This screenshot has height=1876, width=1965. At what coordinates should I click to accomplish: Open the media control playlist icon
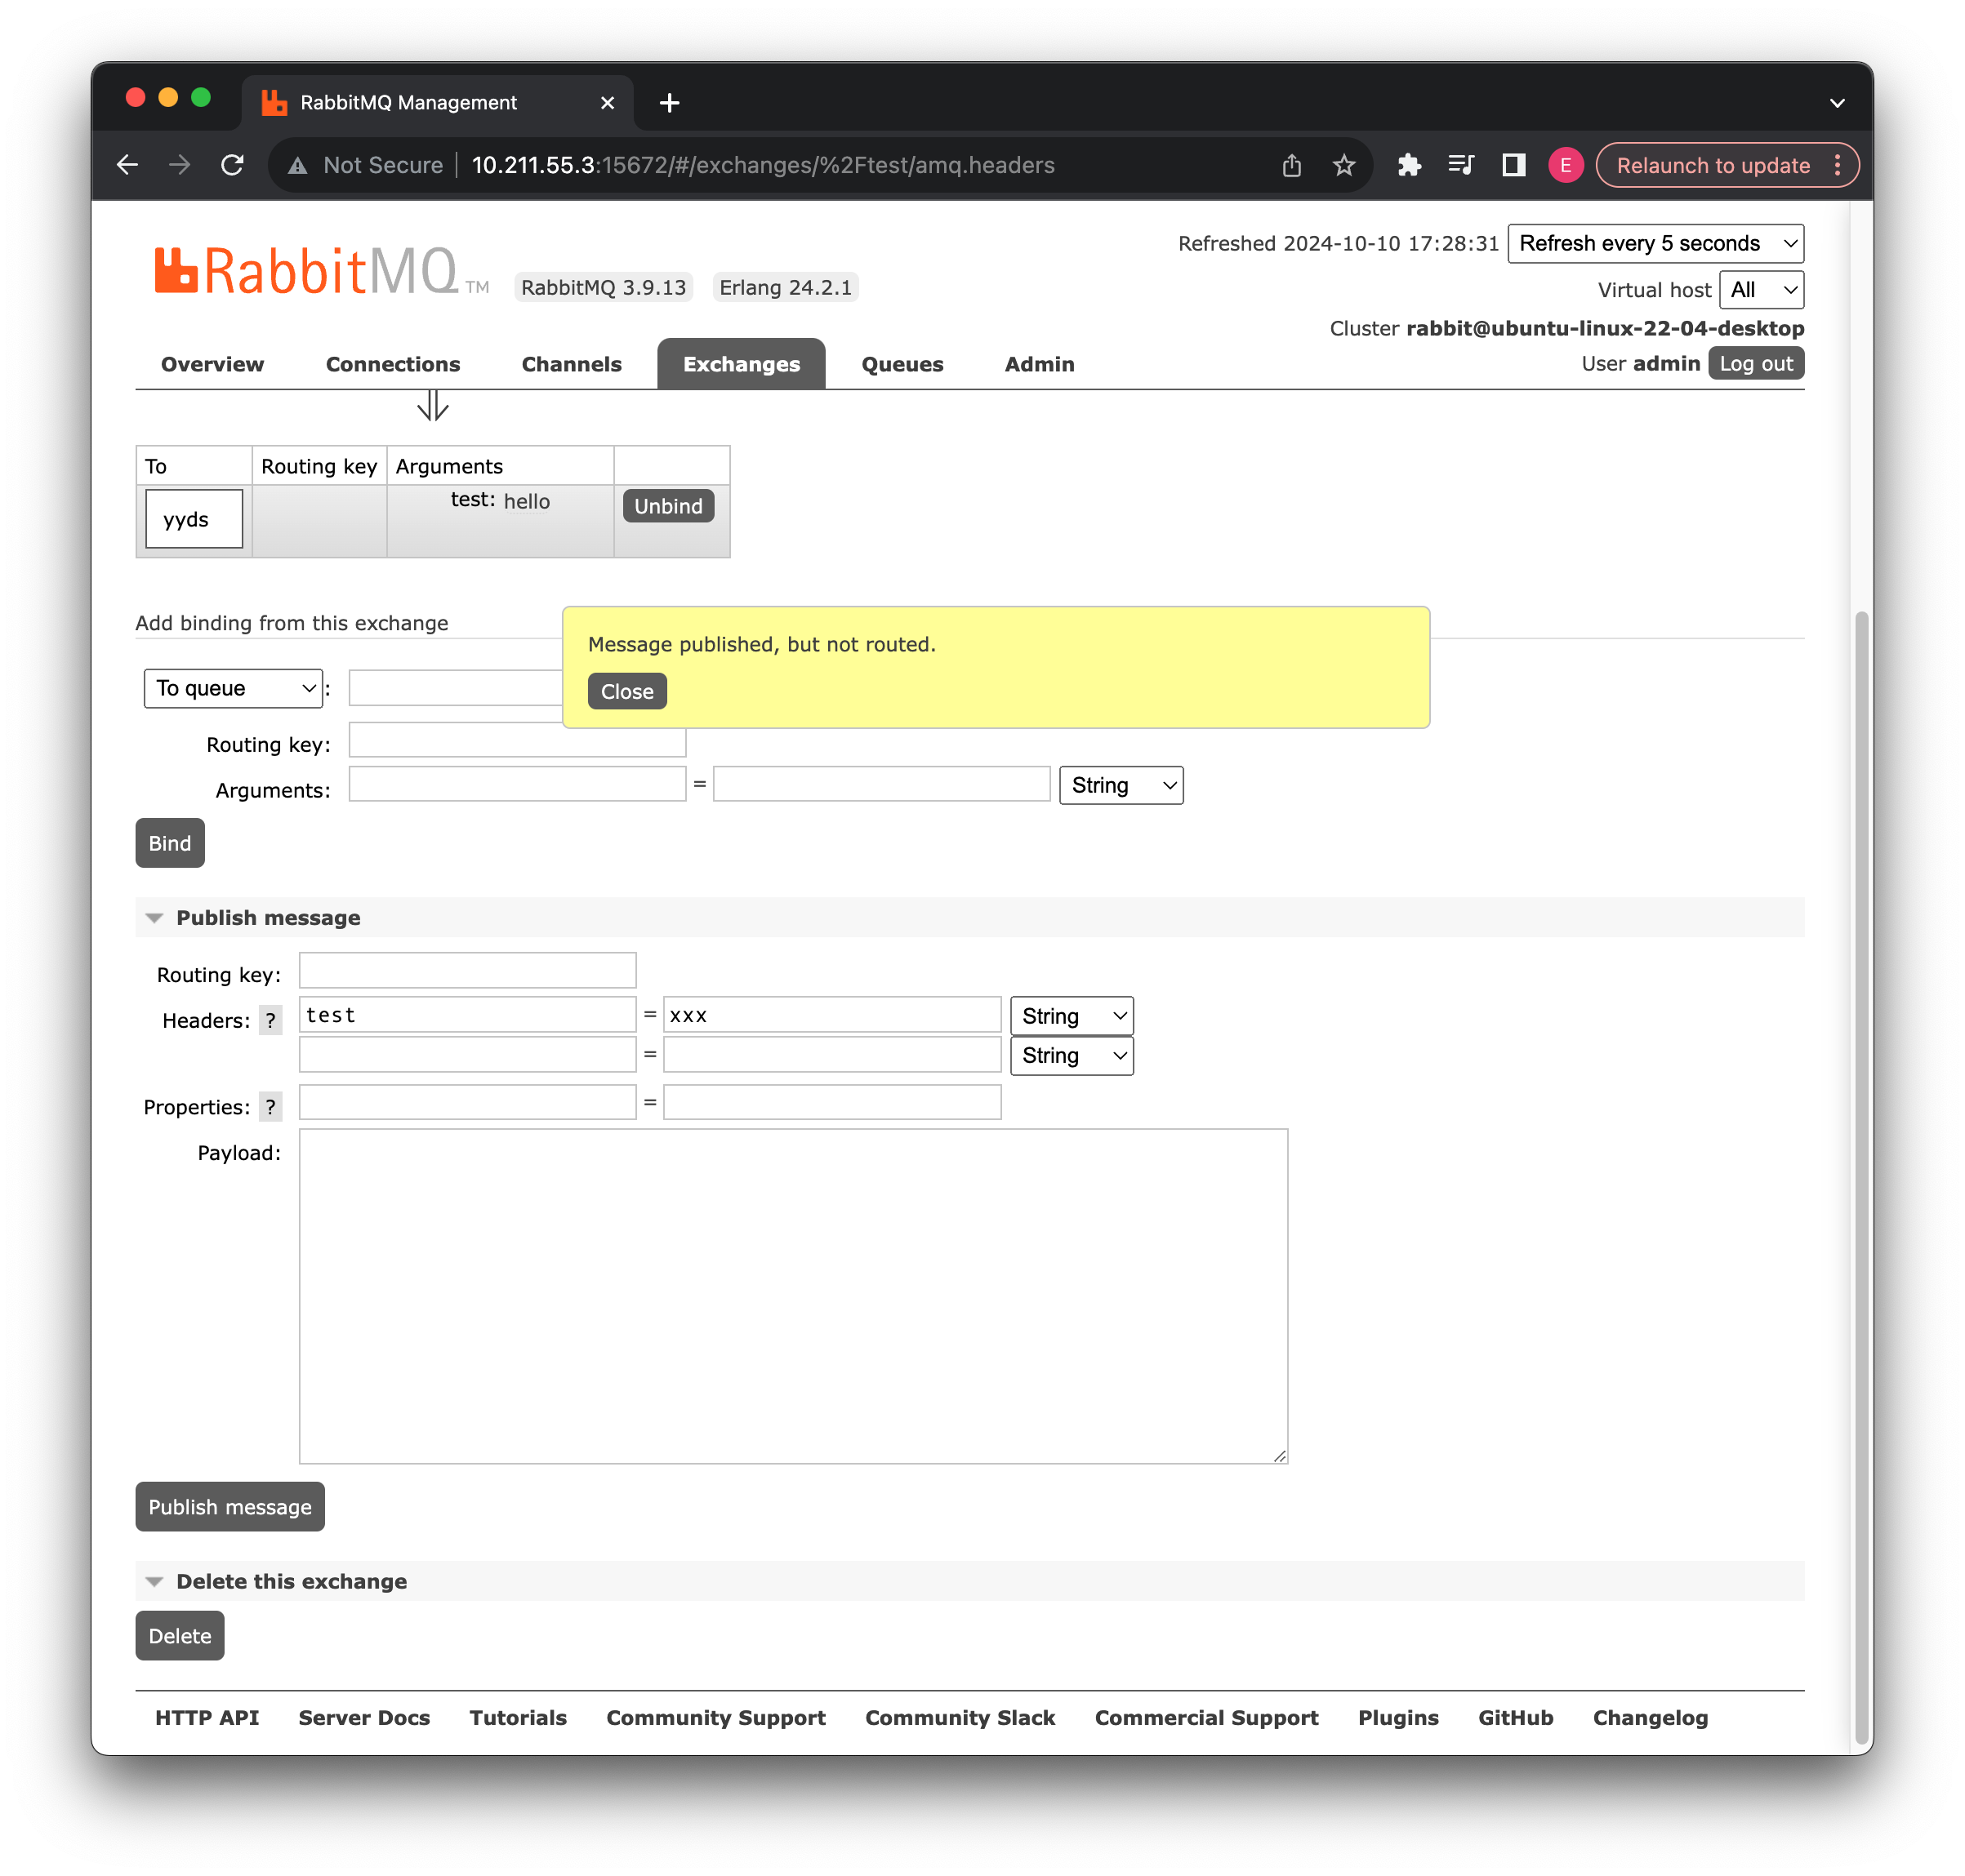tap(1461, 165)
